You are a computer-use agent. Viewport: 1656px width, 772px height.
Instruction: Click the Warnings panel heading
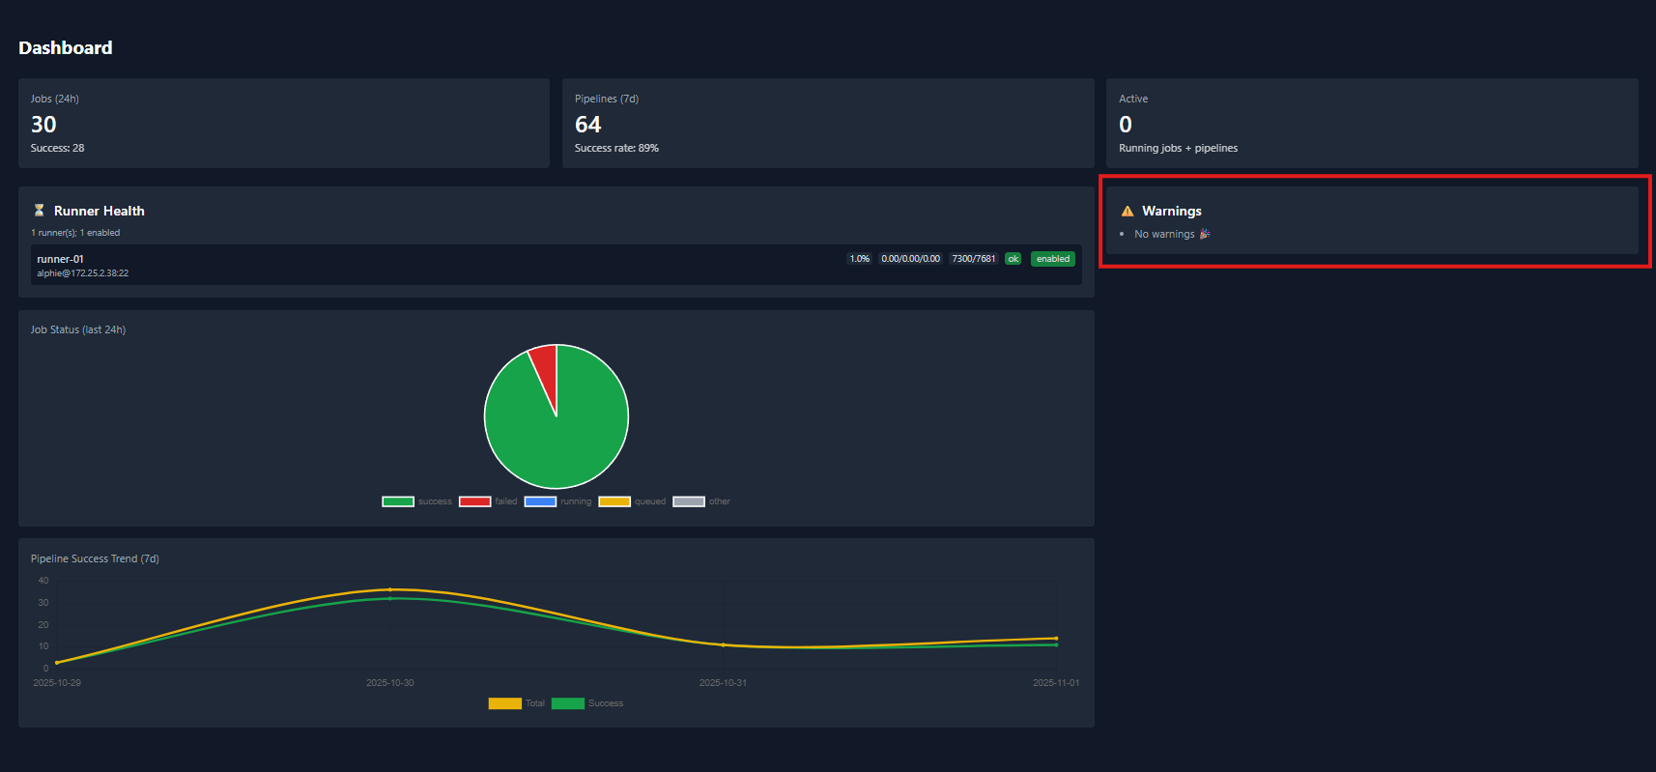coord(1172,211)
